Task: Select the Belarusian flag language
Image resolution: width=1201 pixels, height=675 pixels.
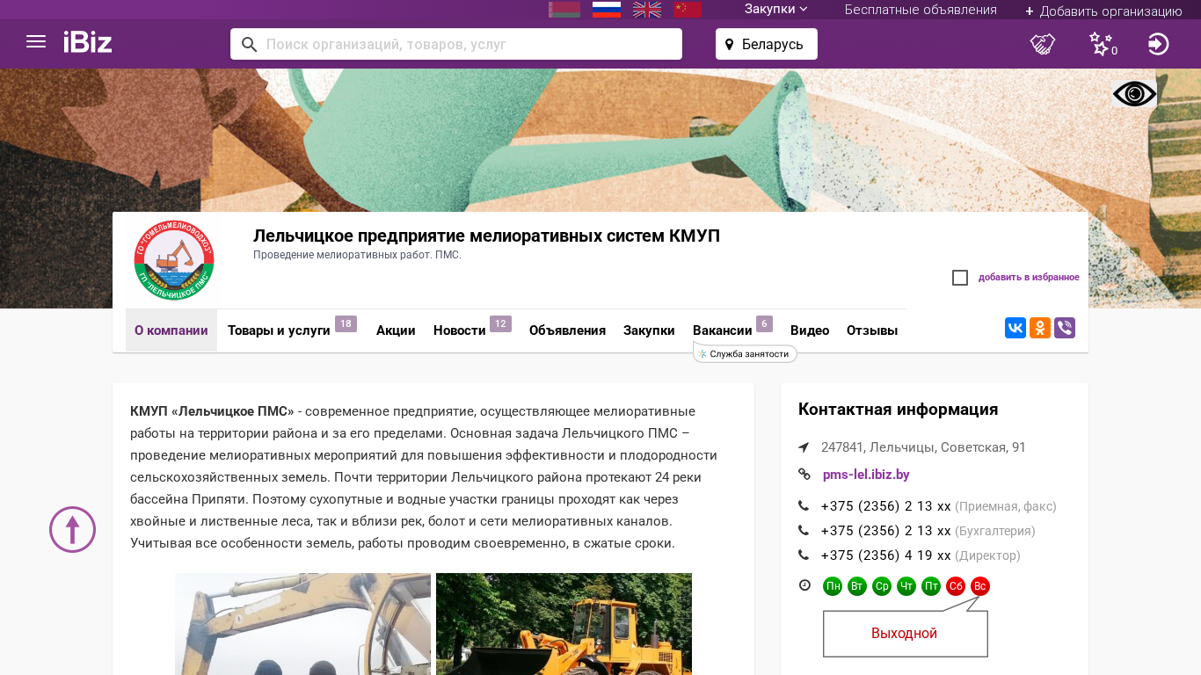Action: (564, 10)
